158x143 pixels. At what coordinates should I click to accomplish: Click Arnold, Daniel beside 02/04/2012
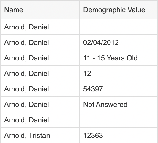coord(40,42)
